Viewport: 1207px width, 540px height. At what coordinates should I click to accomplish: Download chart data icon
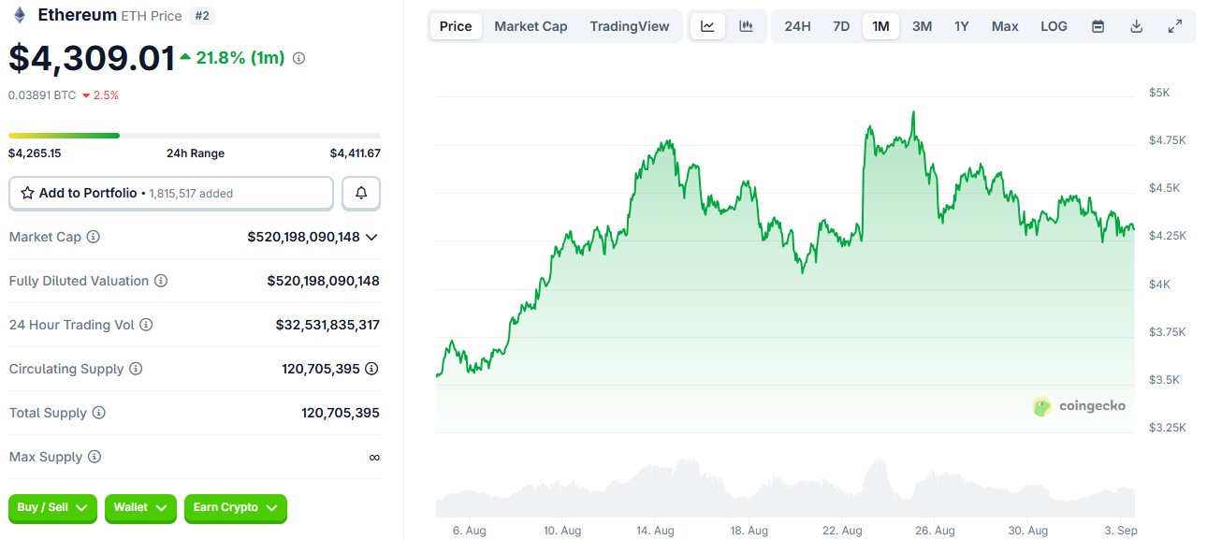1137,26
